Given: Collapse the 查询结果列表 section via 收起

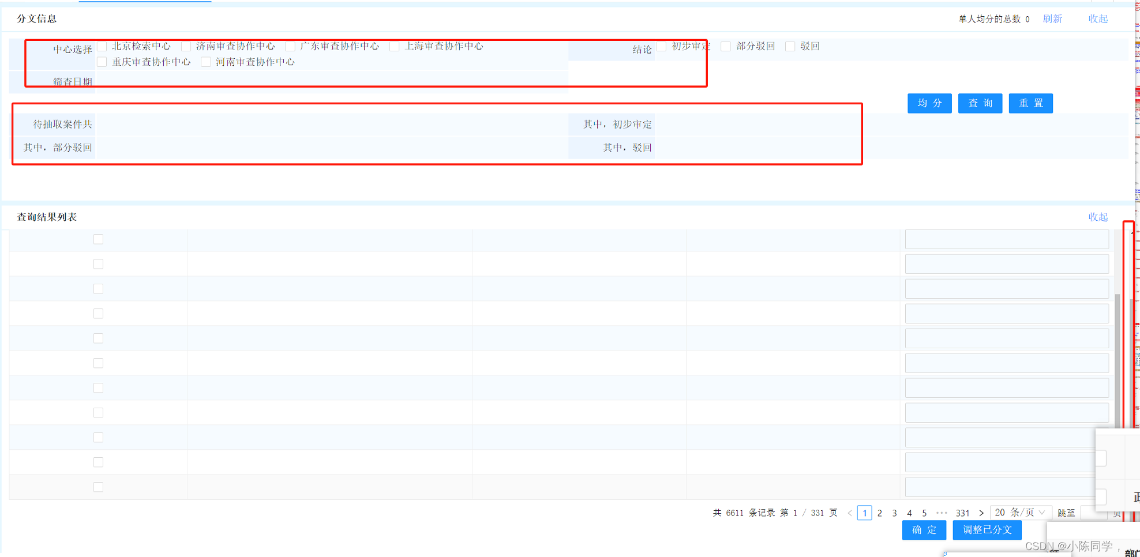Looking at the screenshot, I should click(x=1097, y=217).
